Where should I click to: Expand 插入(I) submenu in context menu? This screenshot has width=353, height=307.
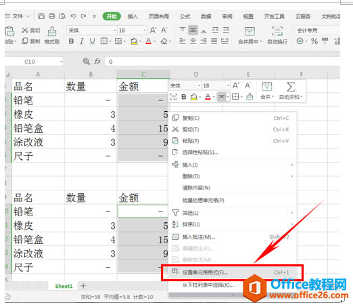tap(233, 165)
